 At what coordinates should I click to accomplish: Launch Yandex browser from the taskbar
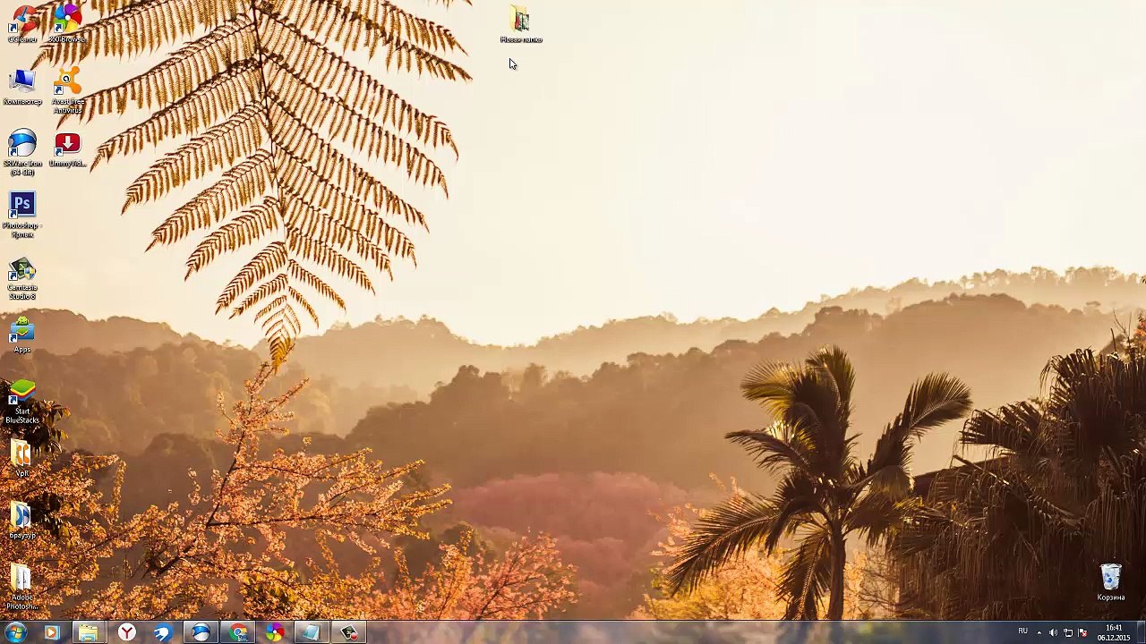coord(126,633)
